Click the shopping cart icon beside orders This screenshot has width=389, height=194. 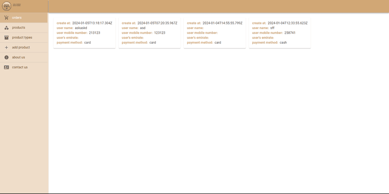click(x=7, y=18)
